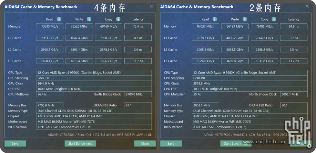The image size is (316, 153).
Task: Click Write info icon in right window
Action: pyautogui.click(x=245, y=19)
